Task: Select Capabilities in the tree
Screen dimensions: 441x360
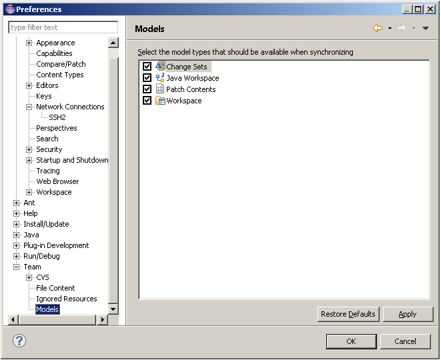Action: point(54,53)
